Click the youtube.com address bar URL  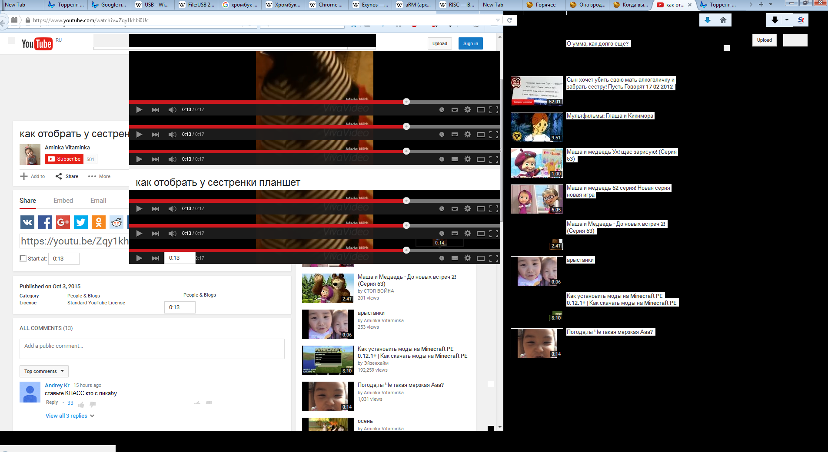point(91,20)
